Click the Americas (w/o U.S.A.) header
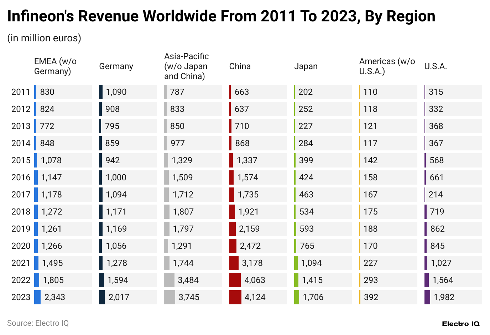The image size is (490, 335). [387, 66]
